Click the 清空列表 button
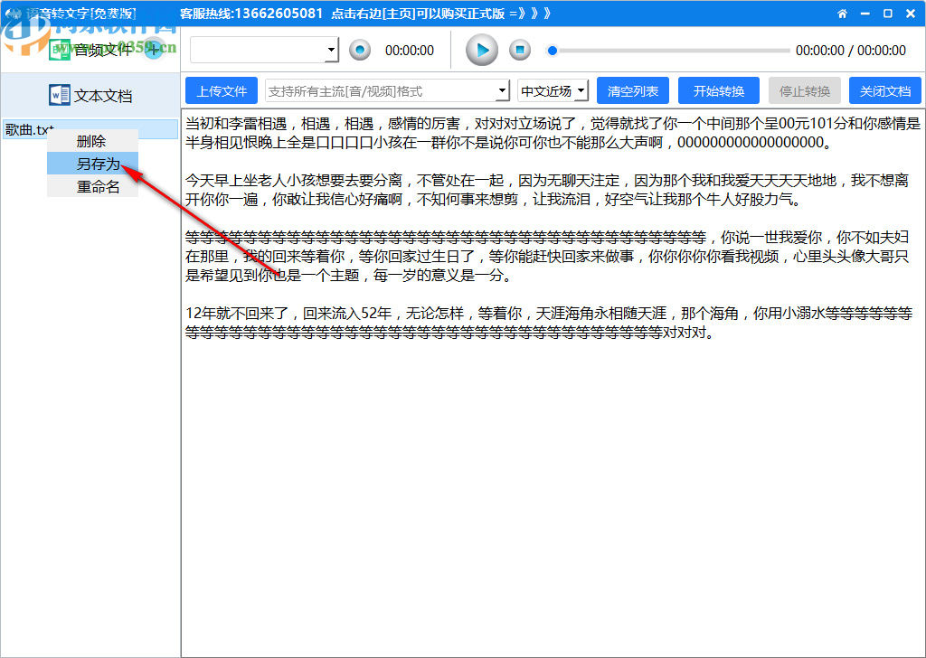Image resolution: width=926 pixels, height=658 pixels. (x=632, y=91)
